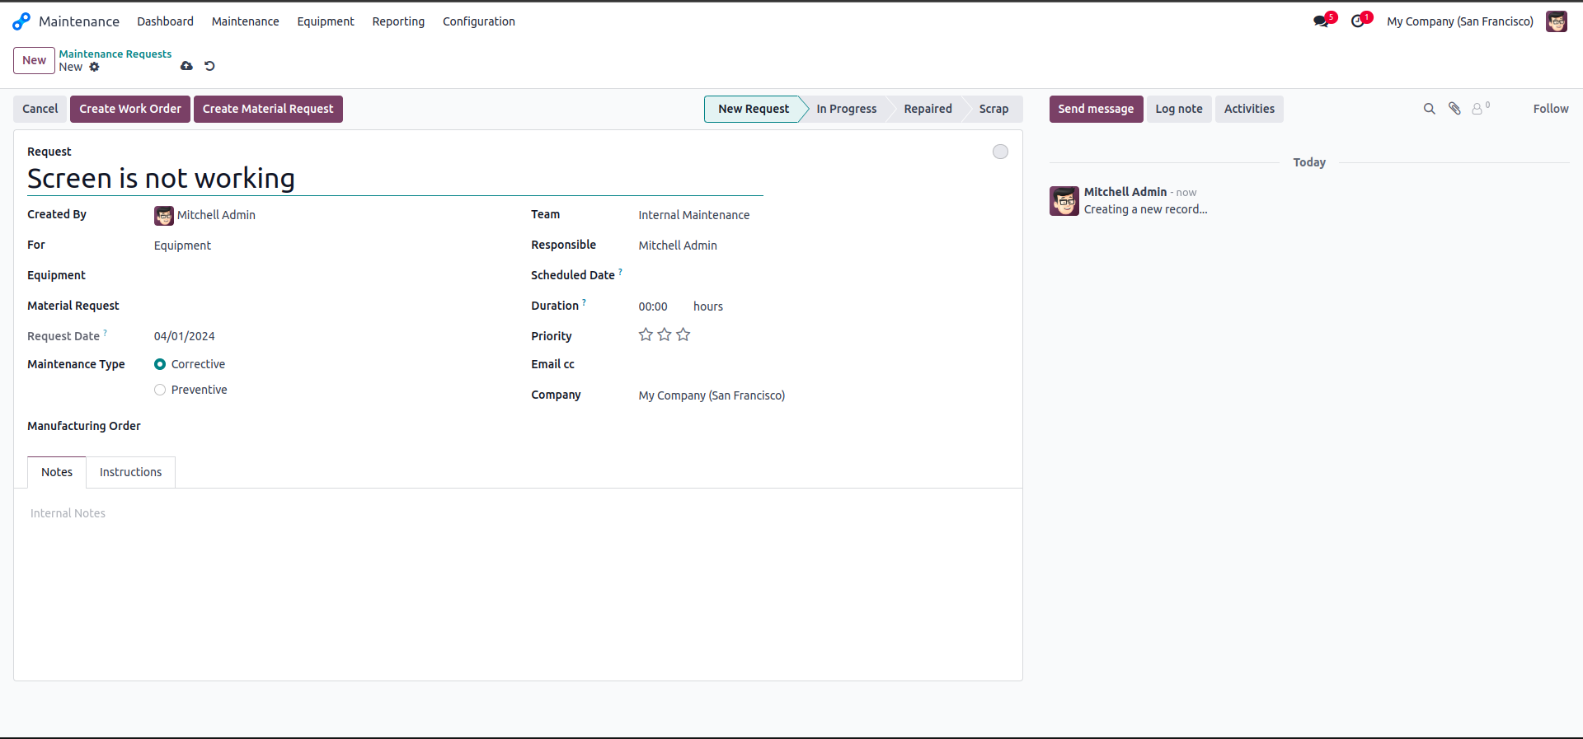The image size is (1583, 739).
Task: Click the Scheduled Date field
Action: pyautogui.click(x=823, y=276)
